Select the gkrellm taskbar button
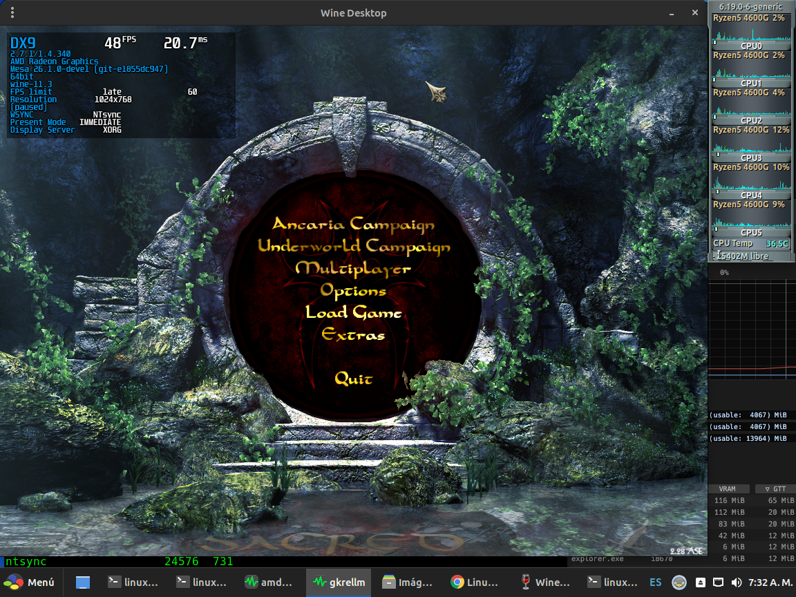This screenshot has width=796, height=597. point(338,582)
